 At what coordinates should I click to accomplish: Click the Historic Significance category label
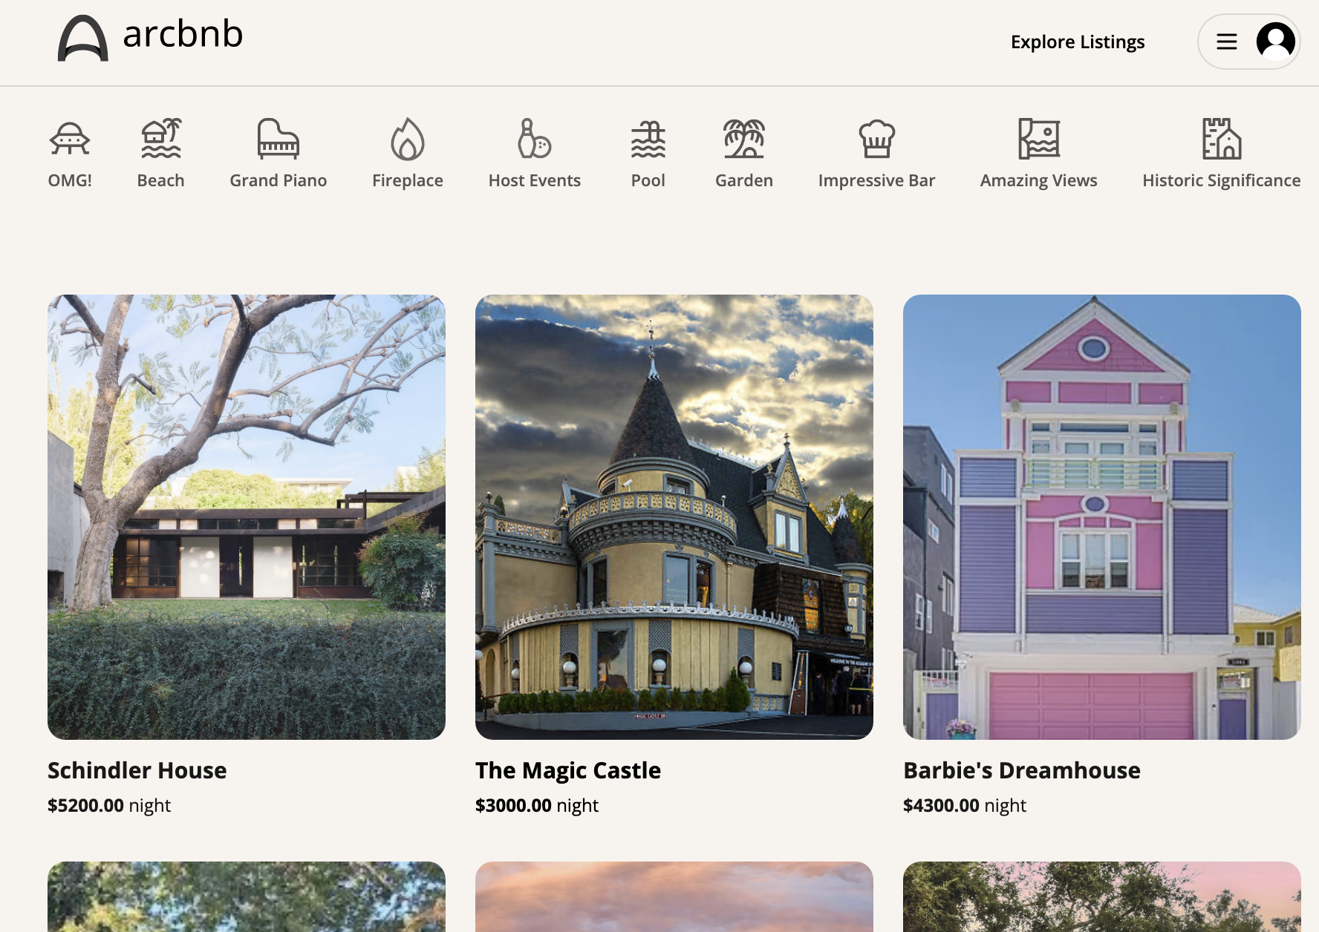[x=1222, y=180]
